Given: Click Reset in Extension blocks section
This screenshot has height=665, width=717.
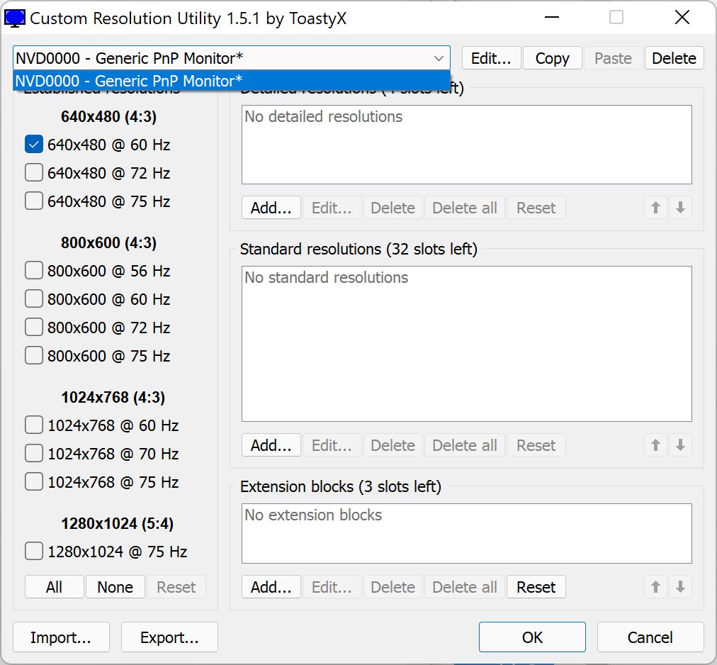Looking at the screenshot, I should (x=536, y=587).
